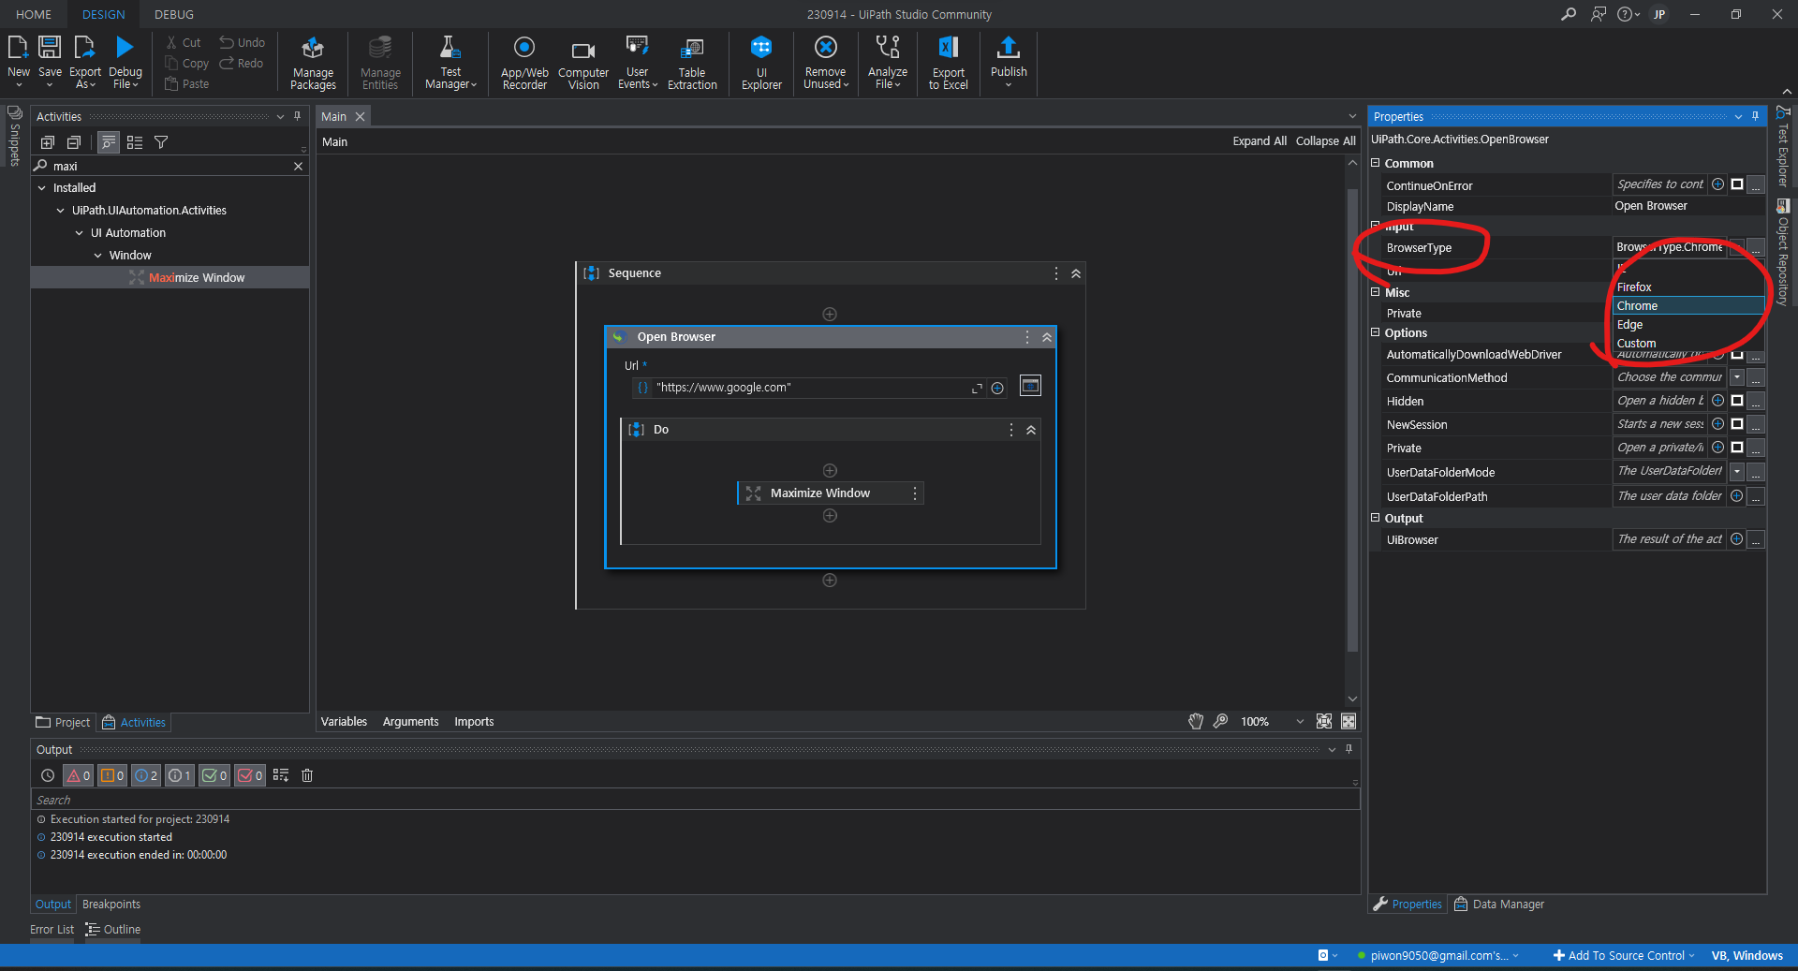Choose Custom browser type option
This screenshot has height=971, width=1798.
tap(1688, 344)
